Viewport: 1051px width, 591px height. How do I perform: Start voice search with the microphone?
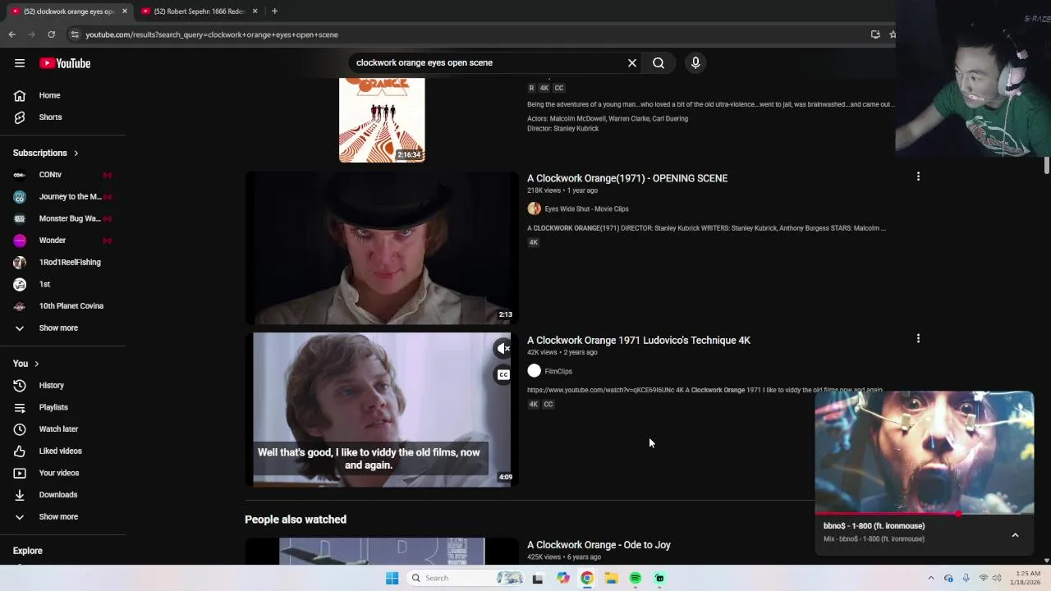point(695,63)
